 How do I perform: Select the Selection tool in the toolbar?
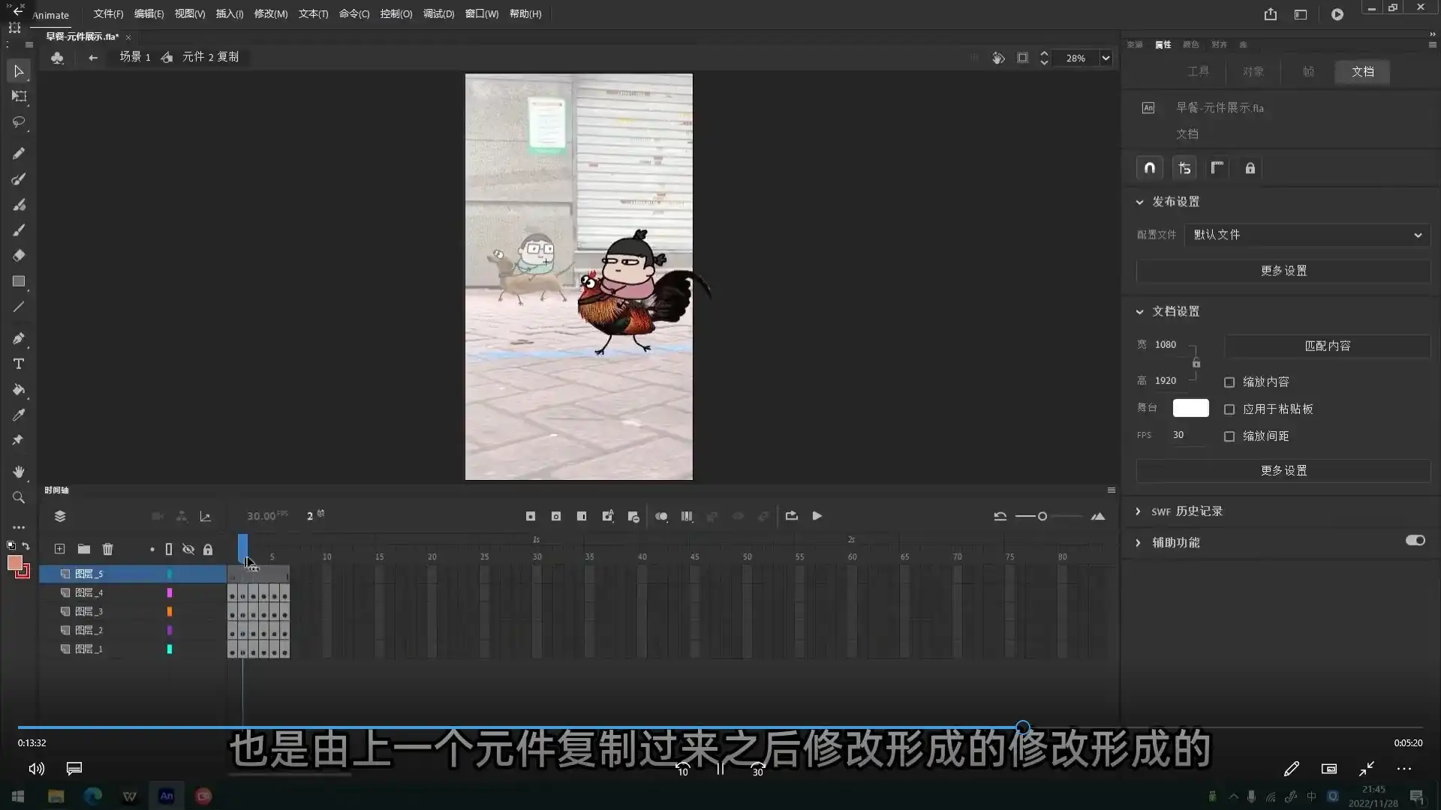(x=19, y=70)
